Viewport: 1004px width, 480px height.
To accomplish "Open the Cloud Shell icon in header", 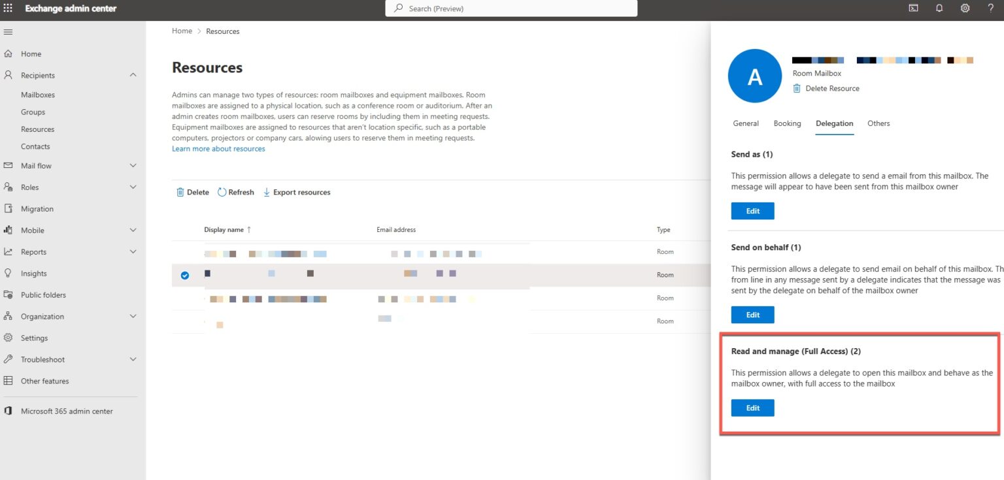I will tap(914, 8).
